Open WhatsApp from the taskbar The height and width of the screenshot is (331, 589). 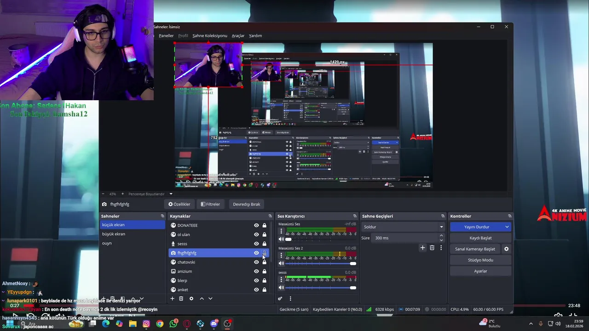pyautogui.click(x=173, y=324)
